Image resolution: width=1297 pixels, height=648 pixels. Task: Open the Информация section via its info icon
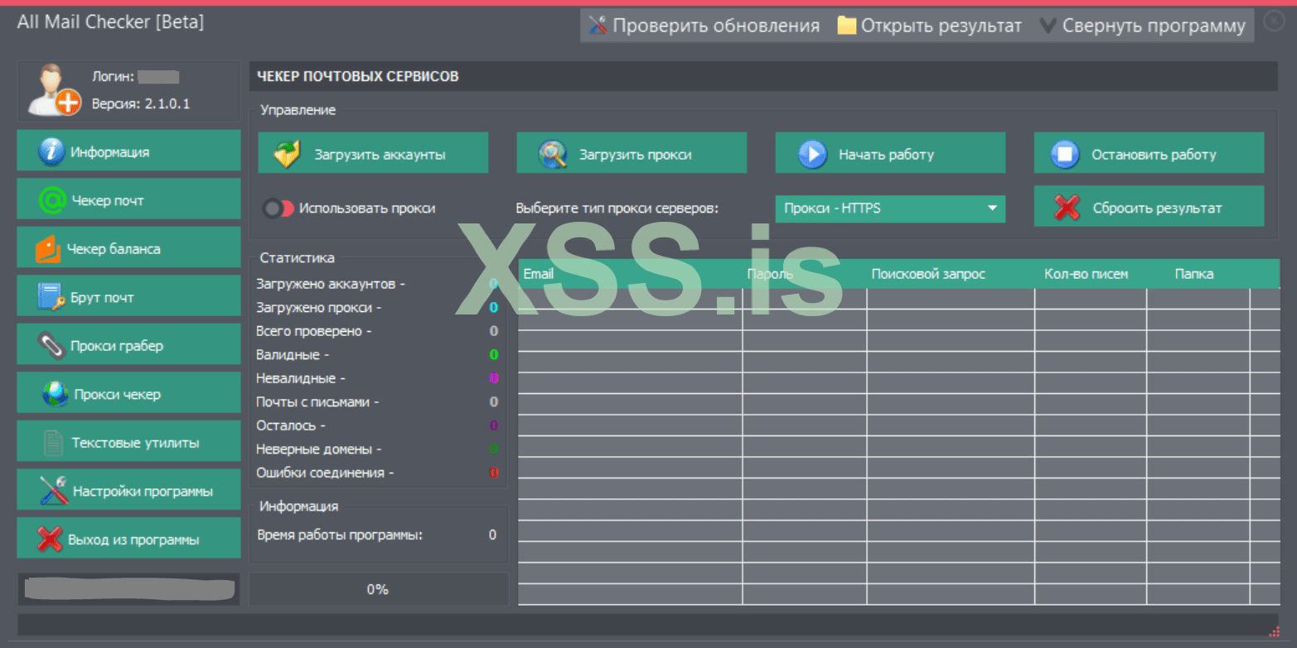pyautogui.click(x=51, y=151)
